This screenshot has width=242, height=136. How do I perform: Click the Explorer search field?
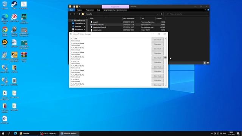point(186,14)
